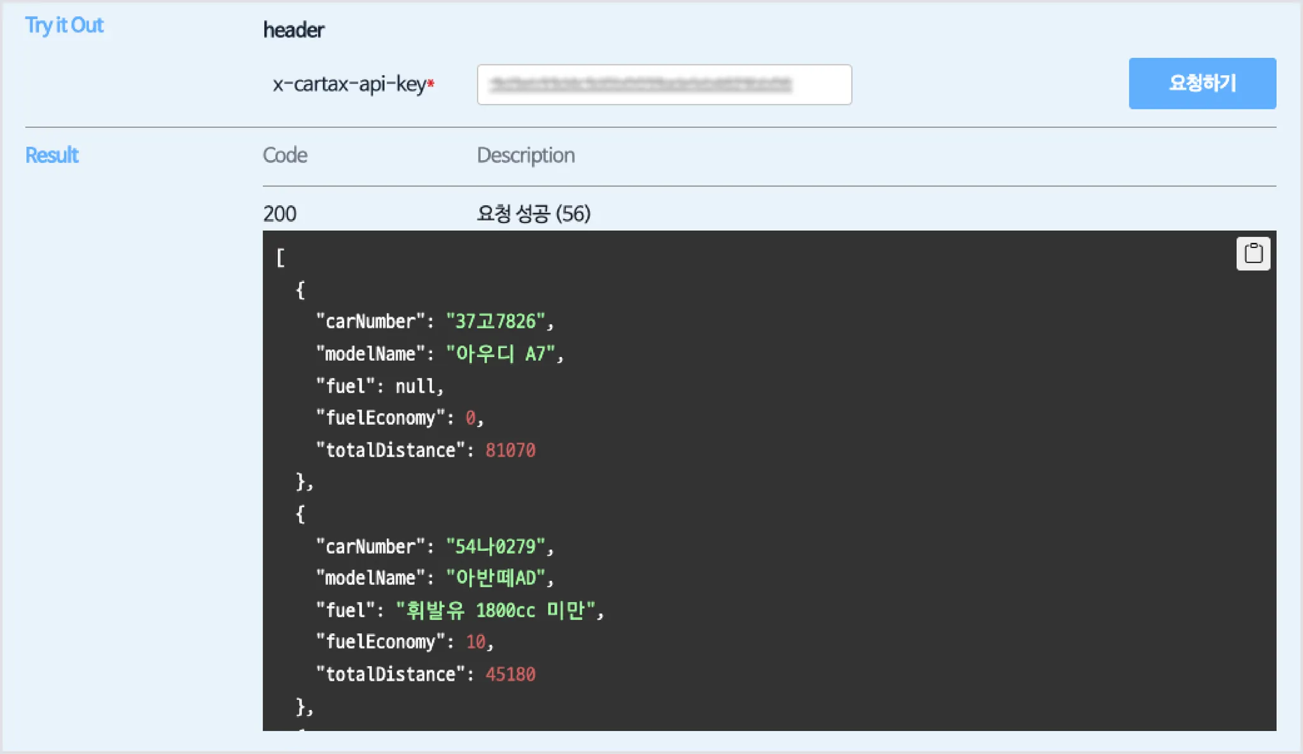Click the totalDistance value 45180
The width and height of the screenshot is (1303, 754).
click(510, 674)
